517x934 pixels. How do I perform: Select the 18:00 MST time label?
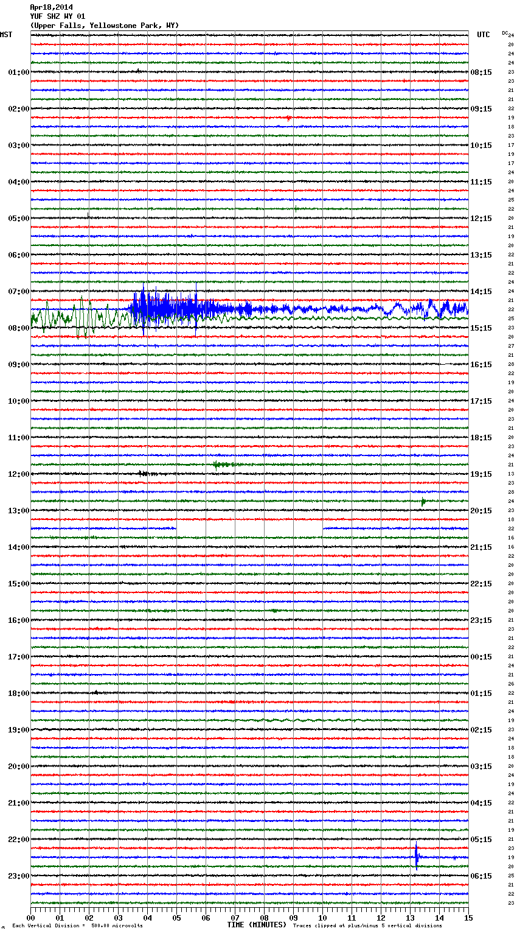click(19, 693)
